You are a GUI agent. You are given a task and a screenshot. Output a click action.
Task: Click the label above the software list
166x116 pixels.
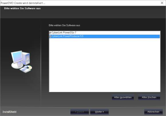click(64, 25)
